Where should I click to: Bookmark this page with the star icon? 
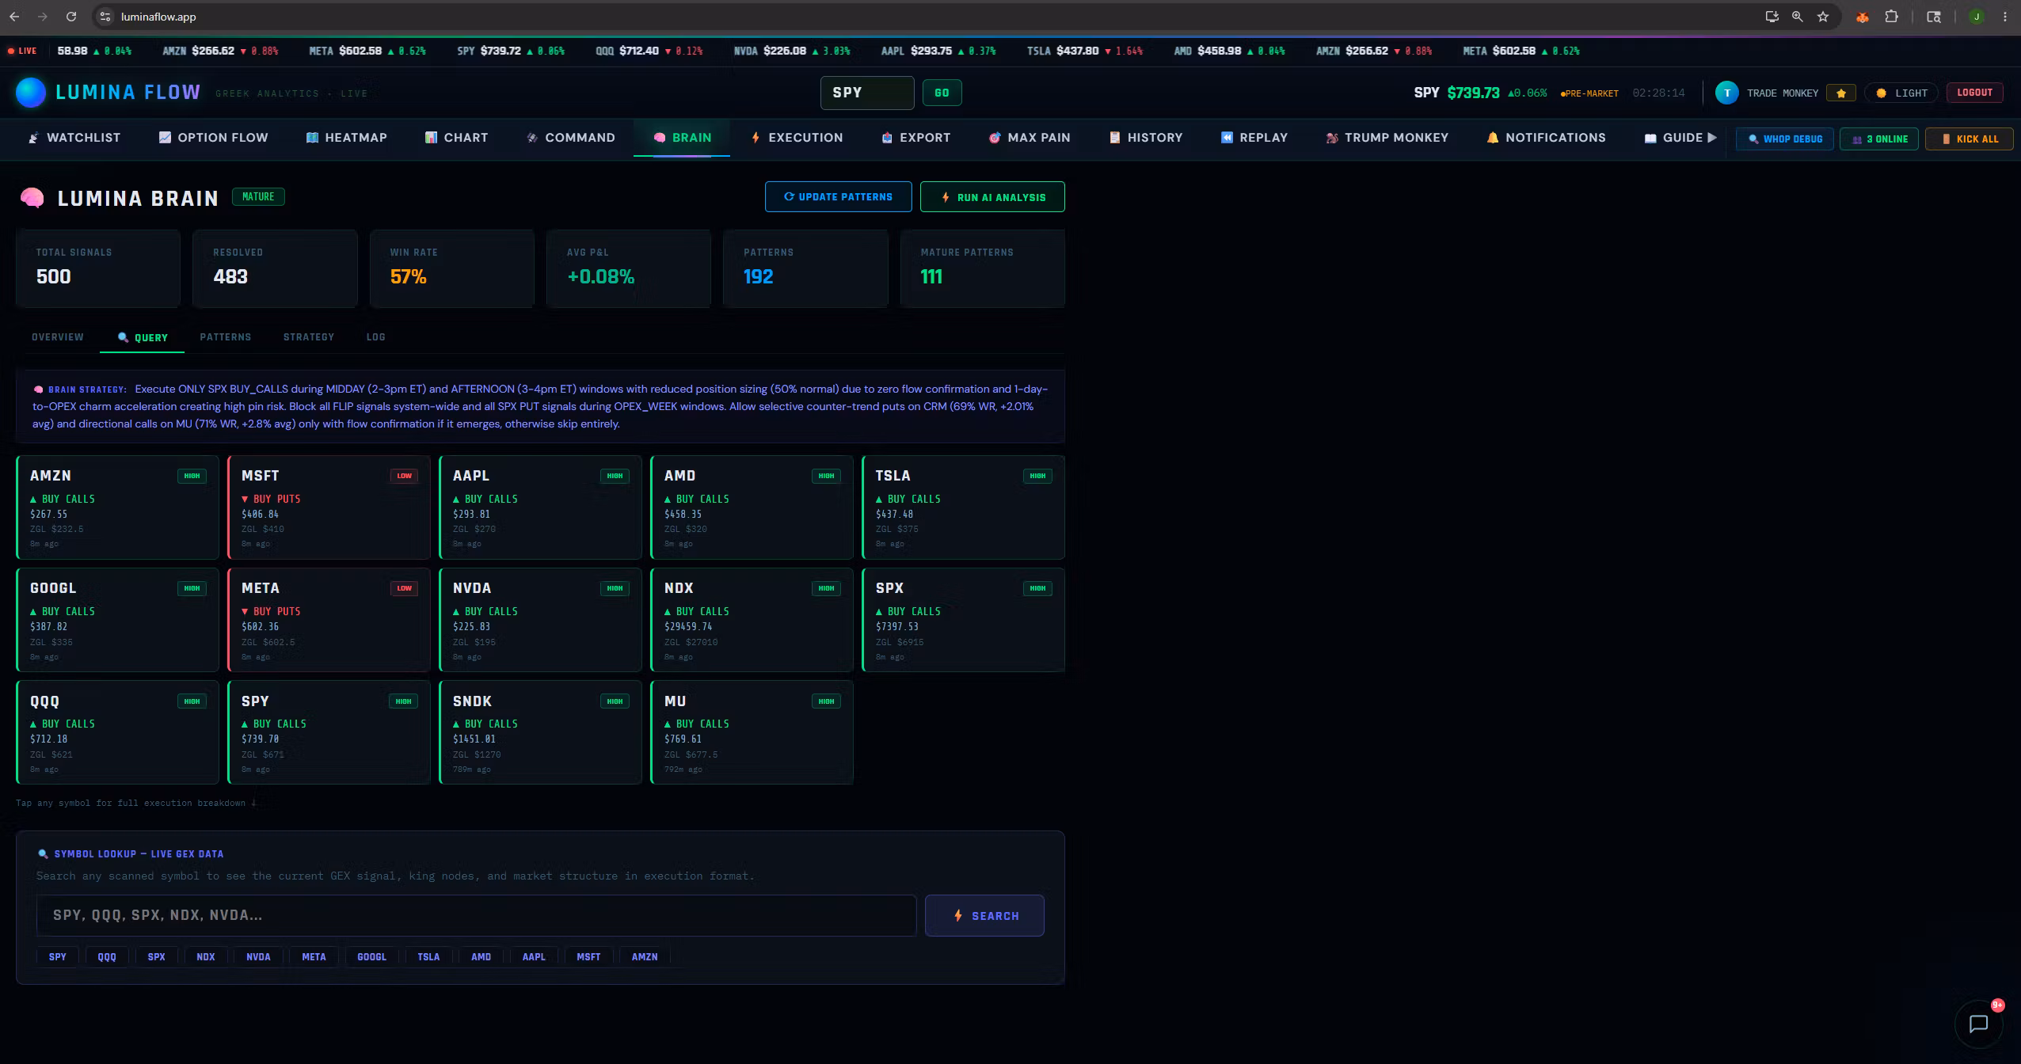click(x=1823, y=17)
